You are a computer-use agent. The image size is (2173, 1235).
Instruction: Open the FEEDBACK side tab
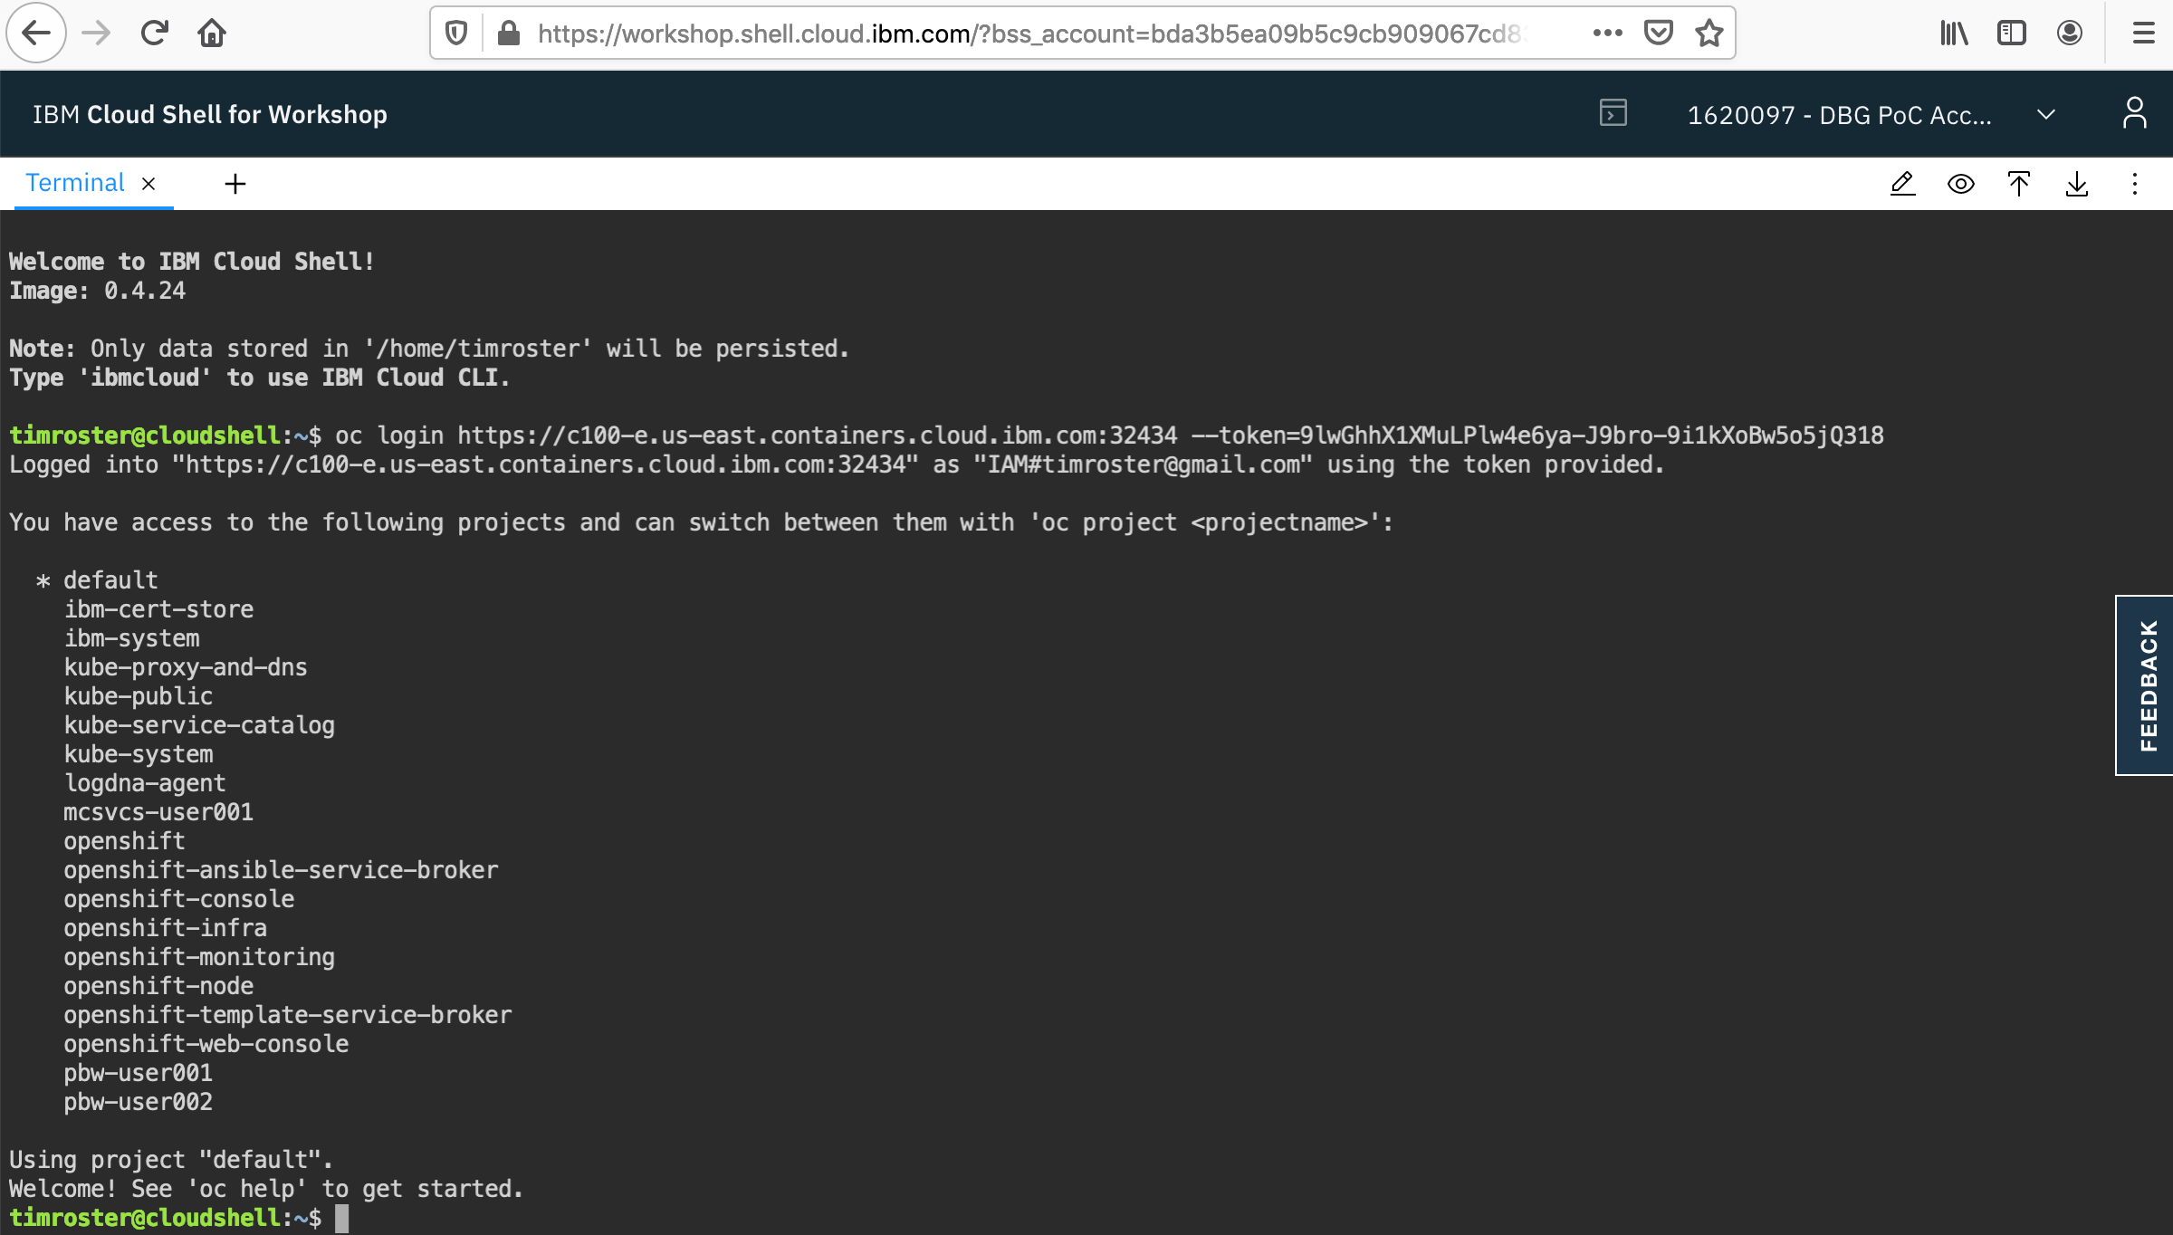[2144, 685]
